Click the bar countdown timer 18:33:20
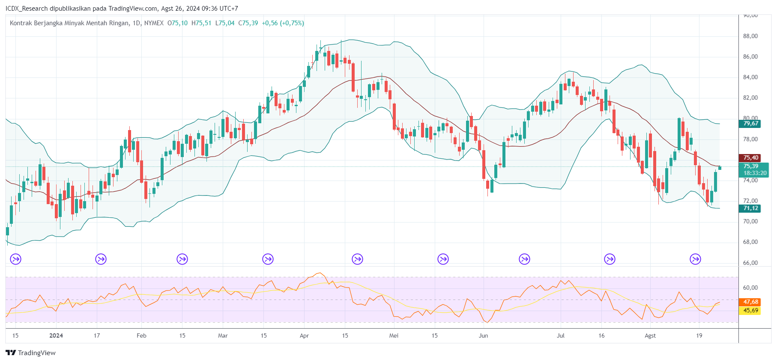The width and height of the screenshot is (777, 362). click(x=755, y=173)
